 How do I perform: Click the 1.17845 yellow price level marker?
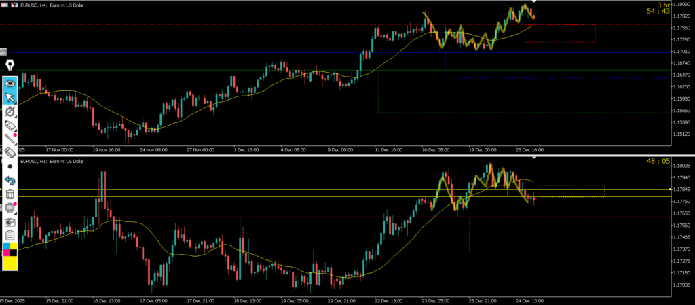pos(671,189)
